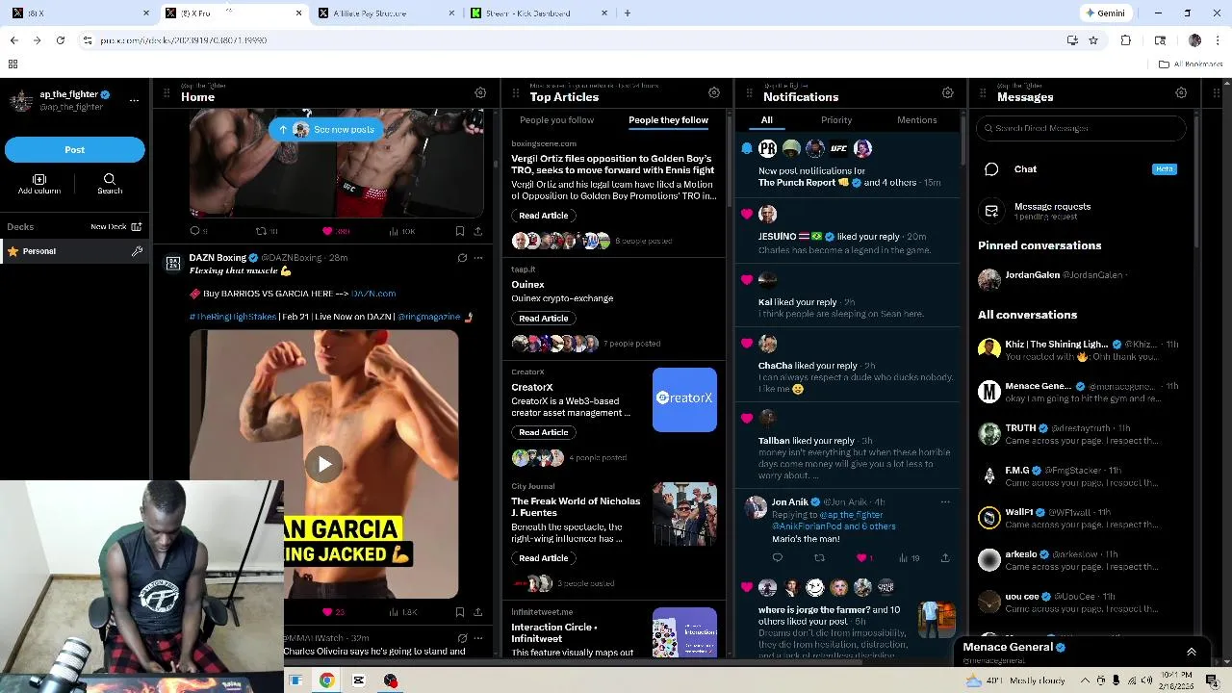This screenshot has height=693, width=1232.
Task: Open ap_the_fighter account options menu
Action: (x=134, y=100)
